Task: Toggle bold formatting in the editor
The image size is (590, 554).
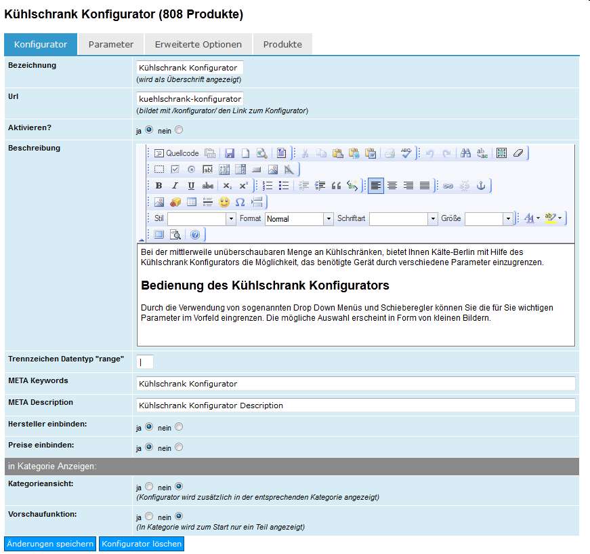Action: tap(159, 186)
